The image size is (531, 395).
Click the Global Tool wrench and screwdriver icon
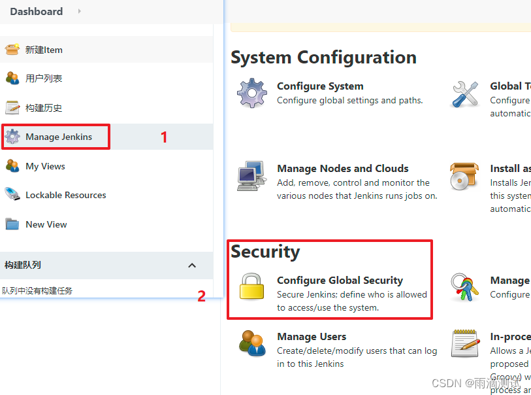465,94
